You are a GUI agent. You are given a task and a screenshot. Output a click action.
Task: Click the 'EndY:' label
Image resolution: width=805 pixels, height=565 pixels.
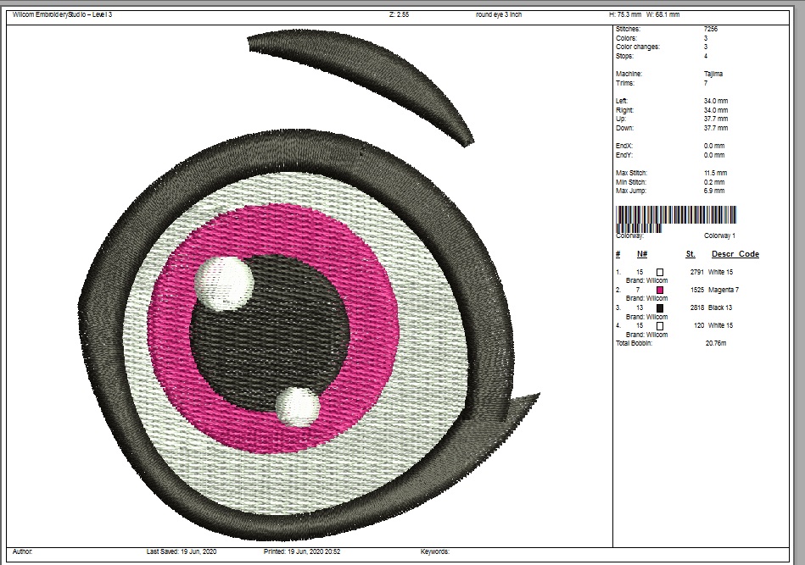click(x=623, y=155)
